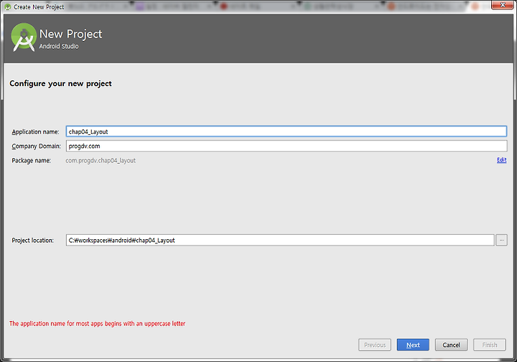Click the Company Domain input field
Screen dimensions: 517x362
[287, 146]
